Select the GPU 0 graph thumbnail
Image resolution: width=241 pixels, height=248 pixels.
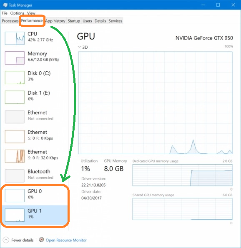pos(15,195)
